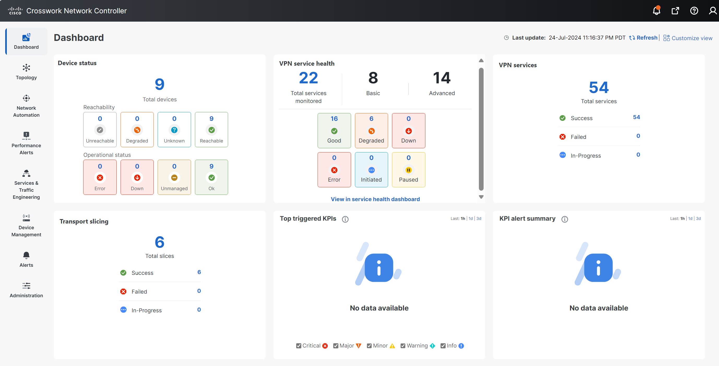Open the user profile icon
The width and height of the screenshot is (719, 366).
tap(712, 11)
